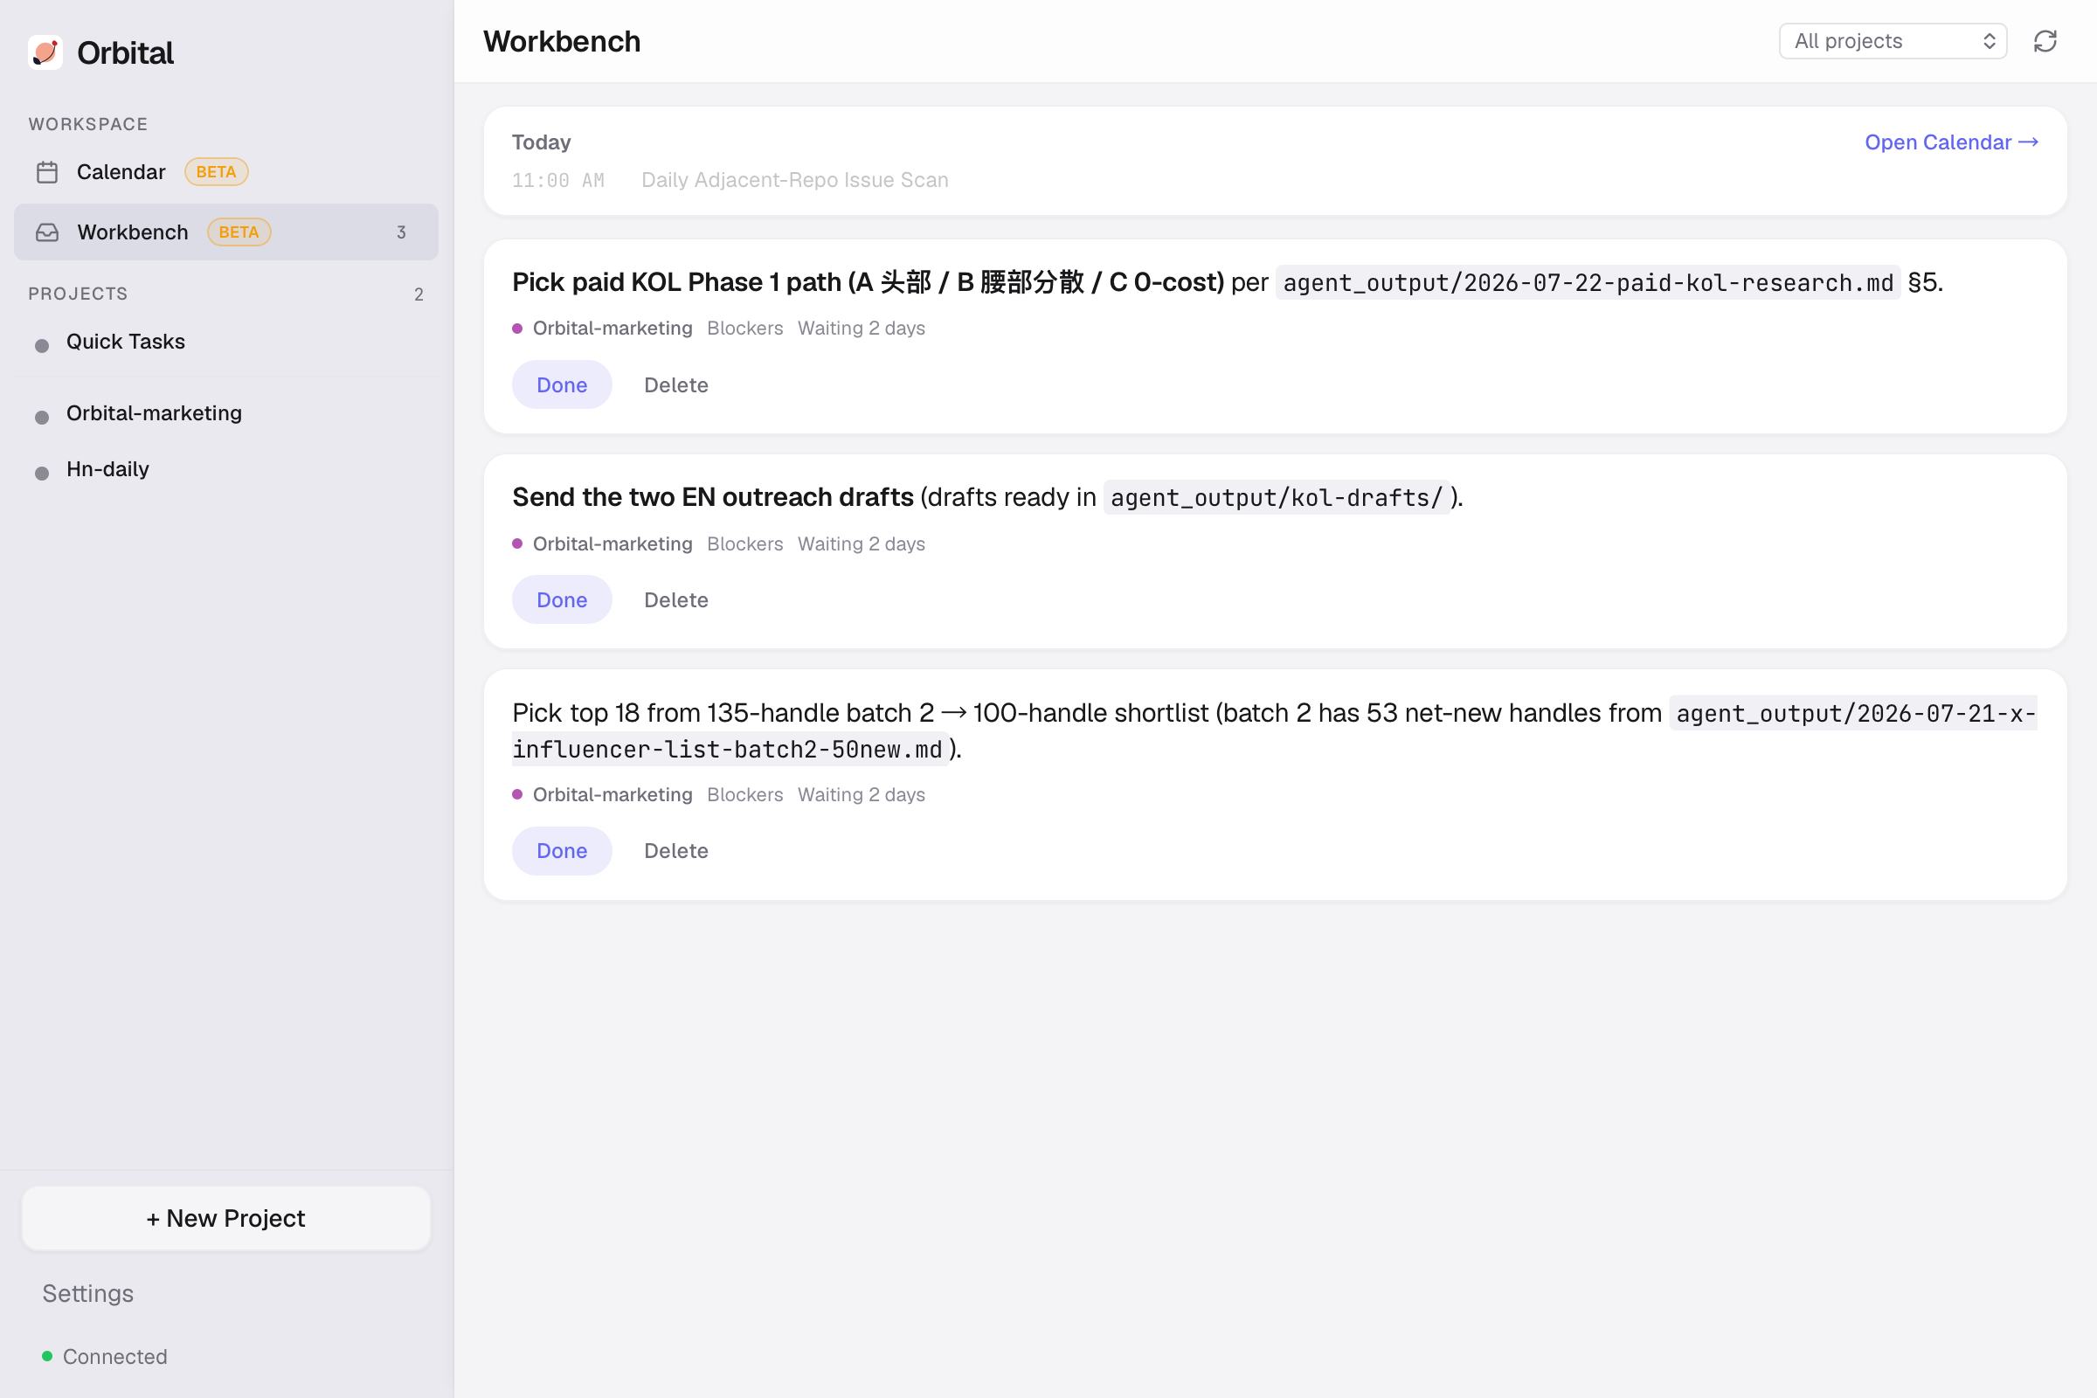Open the All projects filter dropdown

pyautogui.click(x=1892, y=41)
